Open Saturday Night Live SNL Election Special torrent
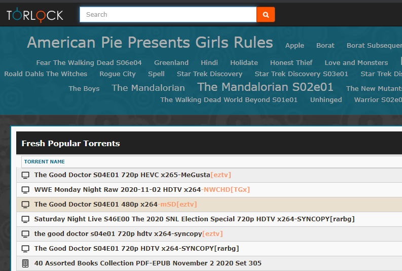 (194, 219)
